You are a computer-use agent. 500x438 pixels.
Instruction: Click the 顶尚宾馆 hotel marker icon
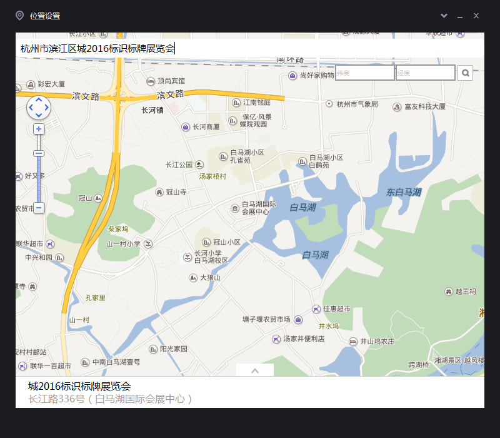tap(151, 81)
